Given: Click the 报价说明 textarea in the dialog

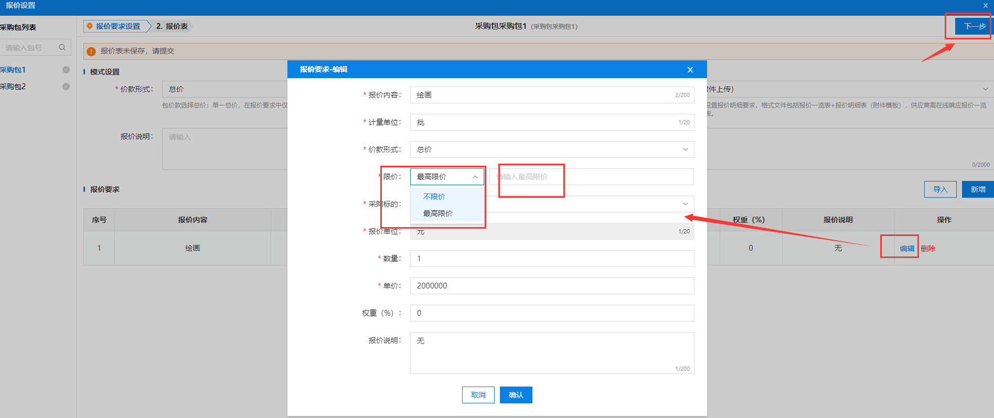Looking at the screenshot, I should (x=552, y=353).
